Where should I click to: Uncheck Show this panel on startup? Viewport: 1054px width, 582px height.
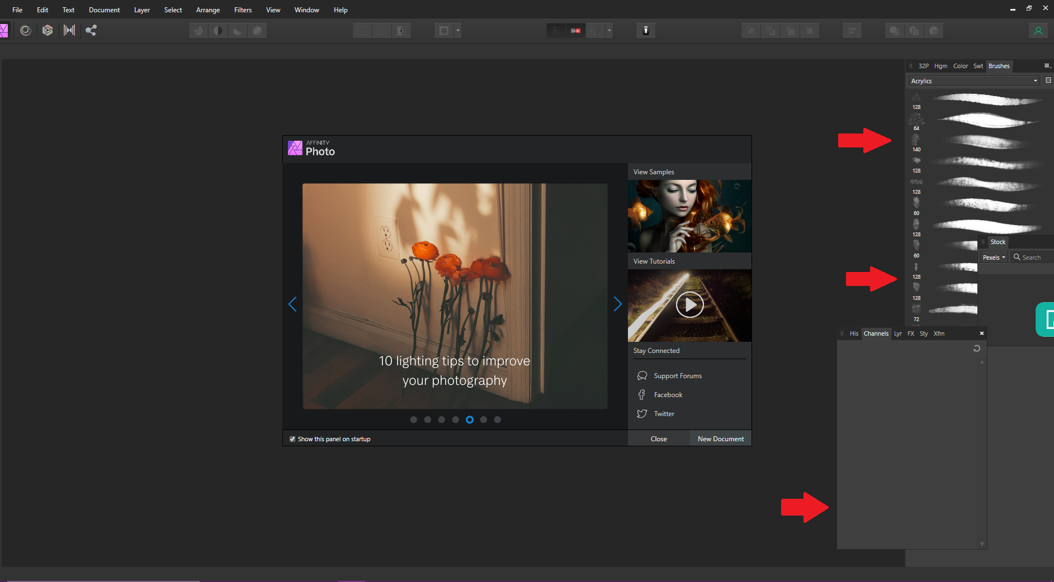pos(292,439)
